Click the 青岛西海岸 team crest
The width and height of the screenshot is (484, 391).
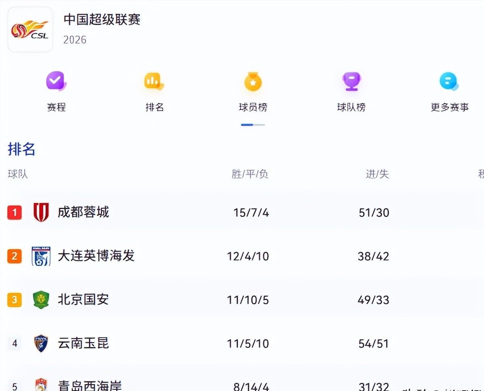[x=41, y=385]
